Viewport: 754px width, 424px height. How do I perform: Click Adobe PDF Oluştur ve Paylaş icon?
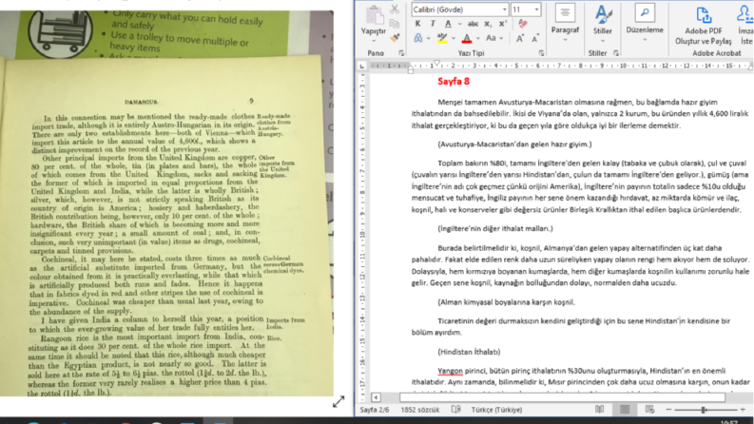point(704,15)
